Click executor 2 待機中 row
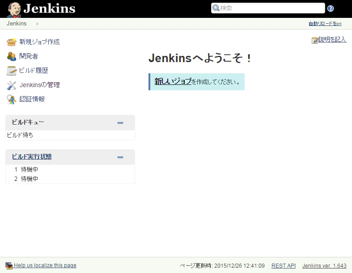This screenshot has height=273, width=352. tap(70, 179)
